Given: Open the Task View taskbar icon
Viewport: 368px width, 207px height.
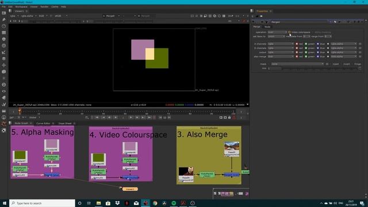Looking at the screenshot, I should (89, 203).
